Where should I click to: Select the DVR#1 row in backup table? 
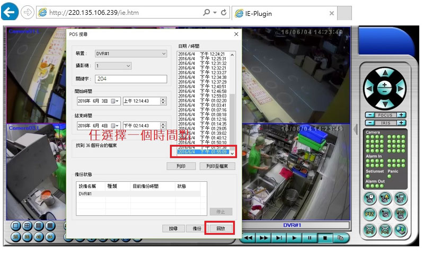click(x=138, y=194)
